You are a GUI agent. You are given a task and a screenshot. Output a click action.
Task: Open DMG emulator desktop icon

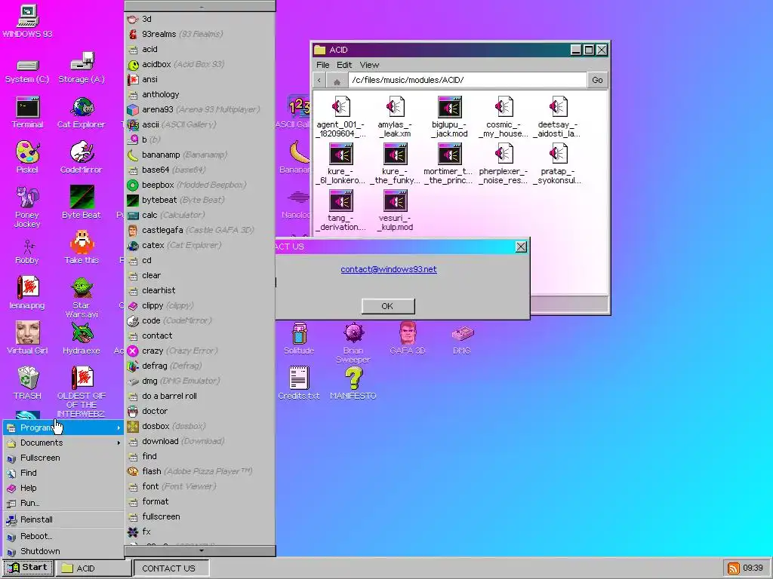point(462,340)
